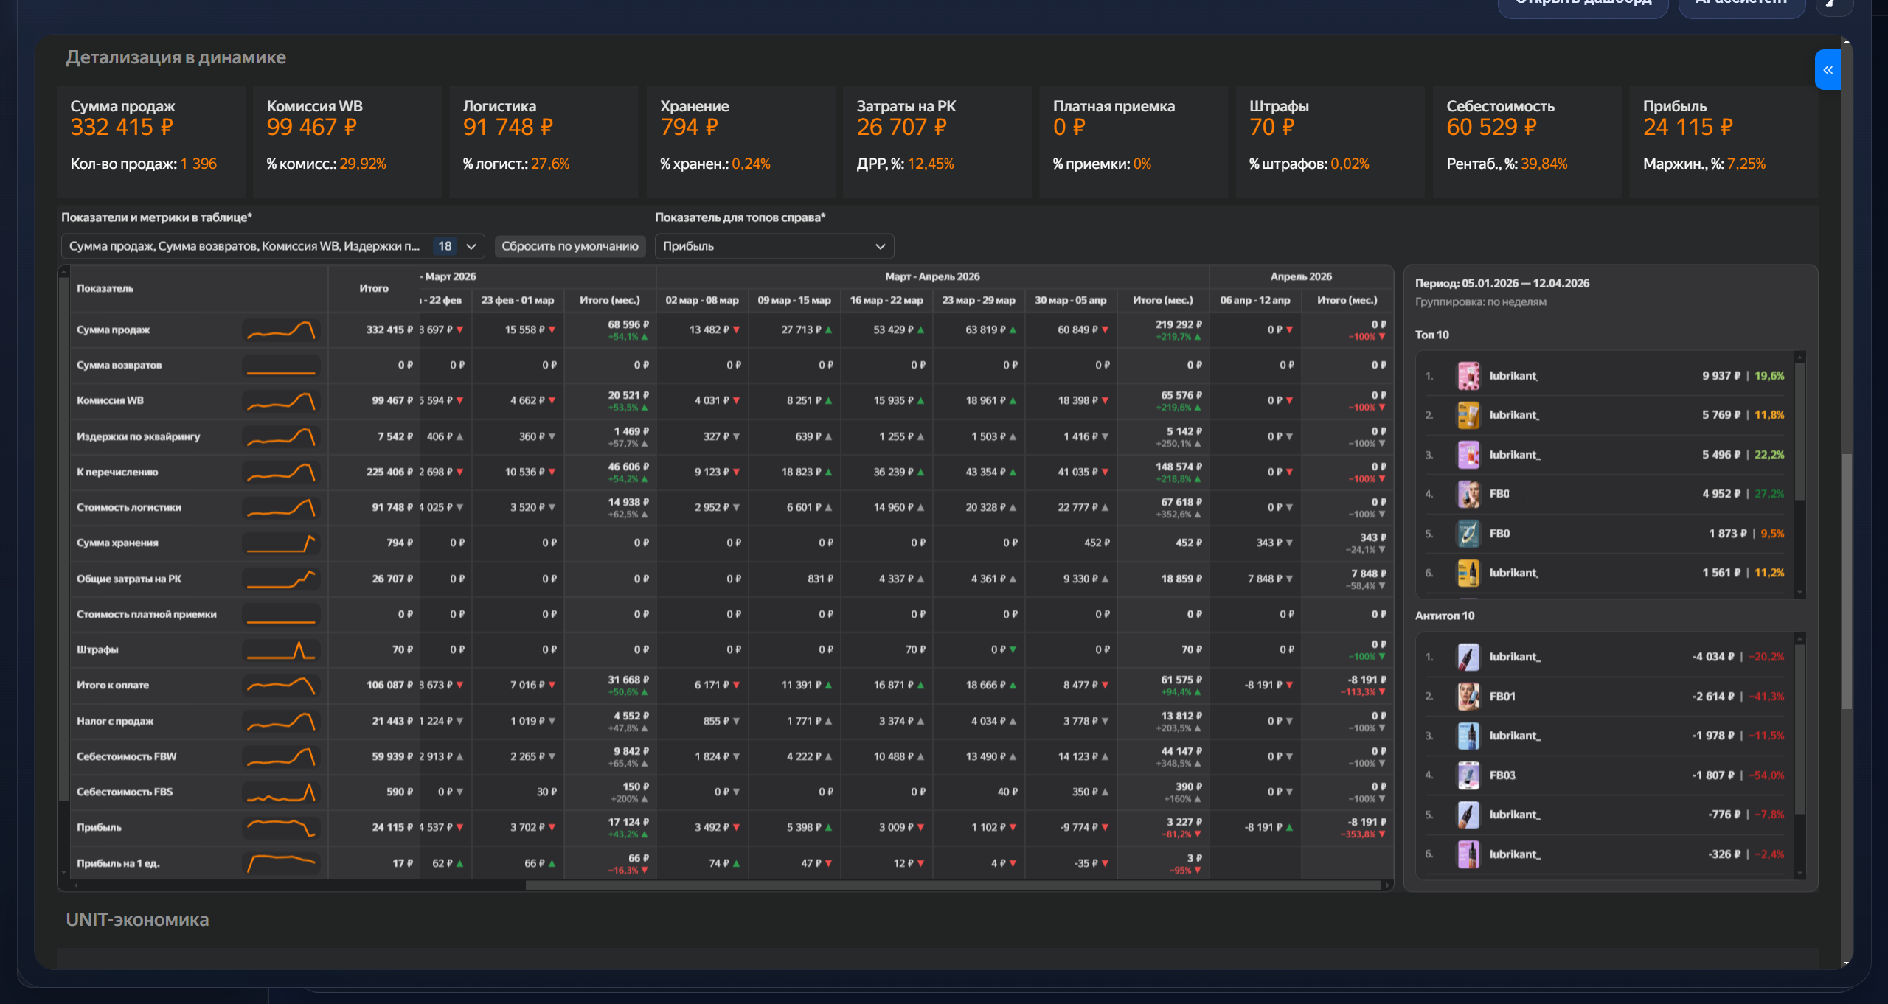
Task: Click the table's horizontal scroll right arrow
Action: (1387, 886)
